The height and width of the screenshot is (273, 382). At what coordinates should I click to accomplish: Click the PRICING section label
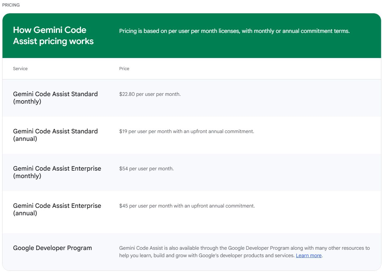[x=11, y=5]
